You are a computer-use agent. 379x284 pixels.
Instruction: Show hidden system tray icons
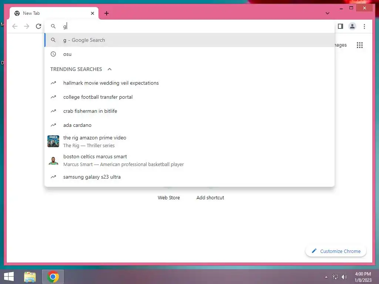(x=326, y=277)
